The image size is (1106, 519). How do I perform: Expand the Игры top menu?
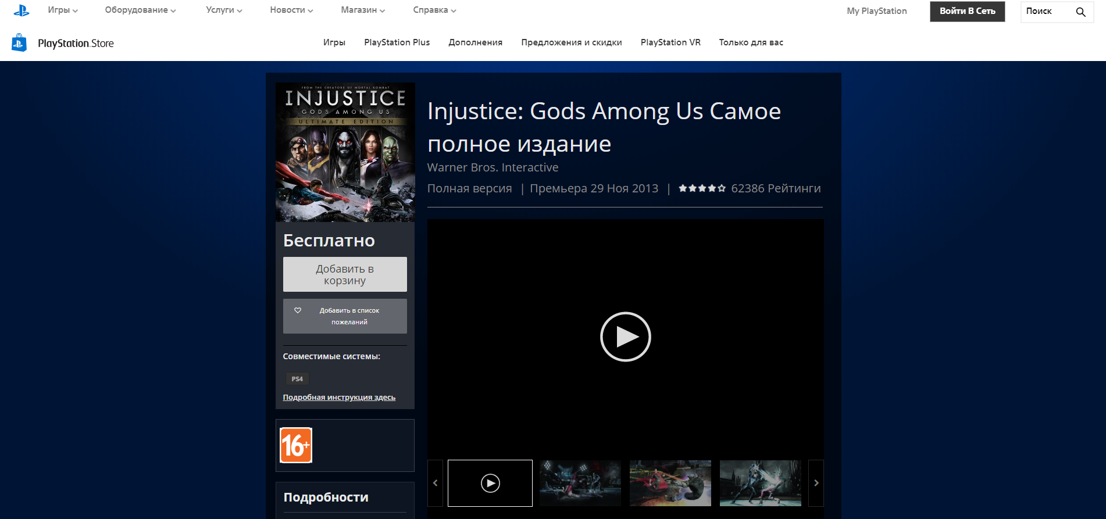click(63, 10)
